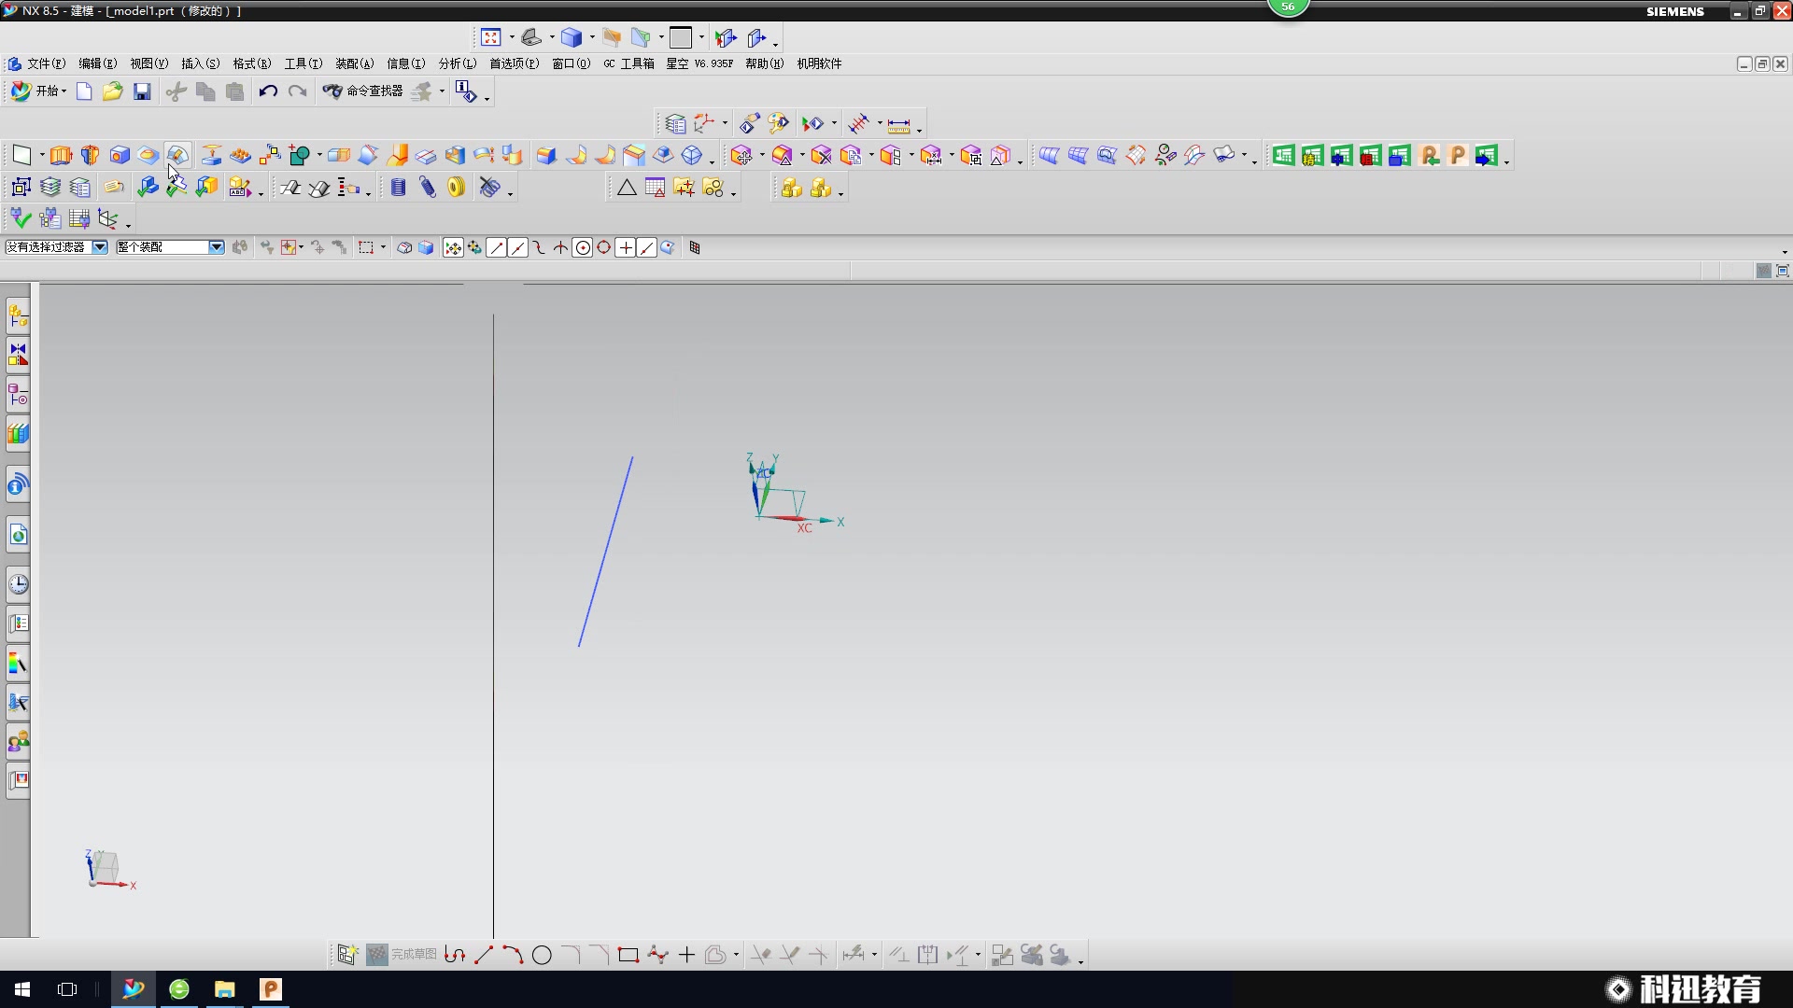The height and width of the screenshot is (1008, 1793).
Task: Open the selection filter dropdown
Action: 99,247
